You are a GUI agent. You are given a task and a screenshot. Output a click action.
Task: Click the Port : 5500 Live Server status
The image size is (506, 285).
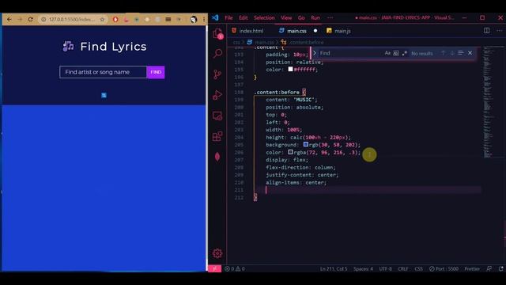pyautogui.click(x=444, y=268)
